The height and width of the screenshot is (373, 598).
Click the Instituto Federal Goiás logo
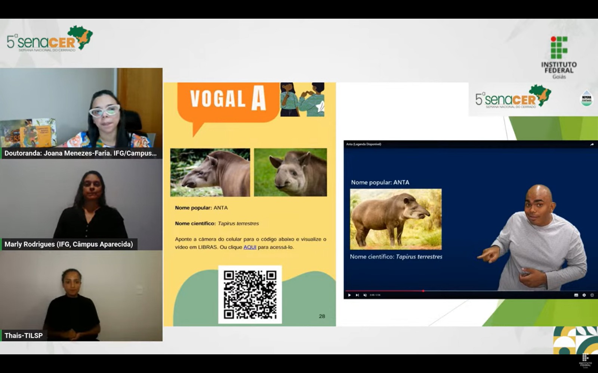(559, 57)
